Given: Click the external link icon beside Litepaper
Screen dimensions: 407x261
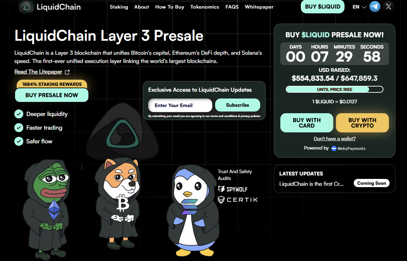Looking at the screenshot, I should [x=67, y=72].
